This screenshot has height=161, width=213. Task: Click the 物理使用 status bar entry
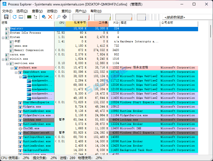(x=90, y=158)
